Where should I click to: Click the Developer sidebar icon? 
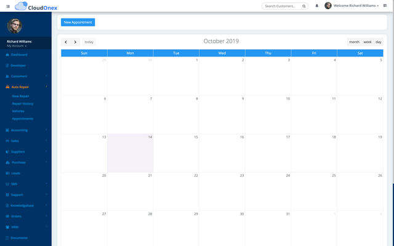[x=7, y=66]
